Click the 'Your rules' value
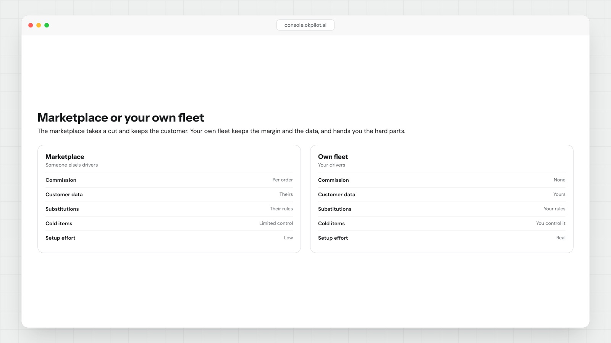The width and height of the screenshot is (611, 343). click(554, 209)
